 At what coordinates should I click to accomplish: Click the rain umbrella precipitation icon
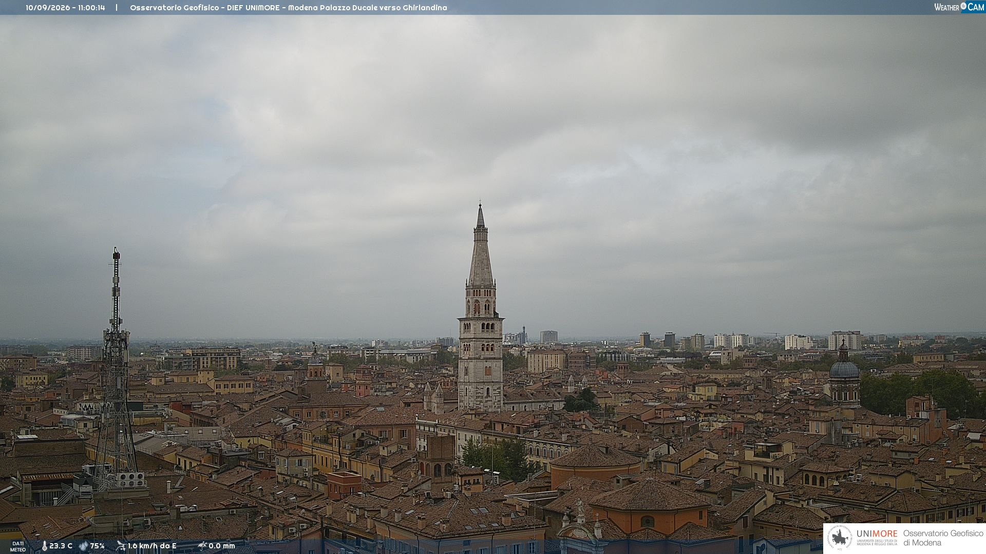pyautogui.click(x=202, y=546)
